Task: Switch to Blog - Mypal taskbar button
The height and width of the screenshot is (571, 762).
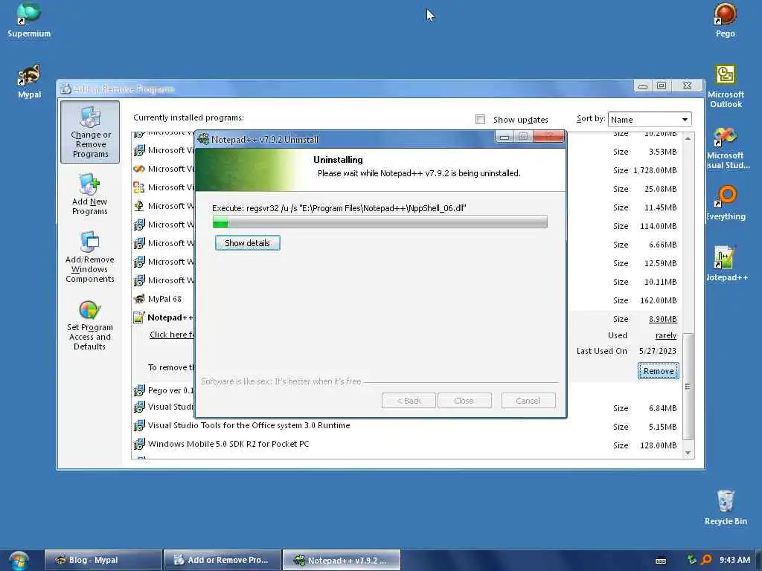Action: tap(103, 561)
